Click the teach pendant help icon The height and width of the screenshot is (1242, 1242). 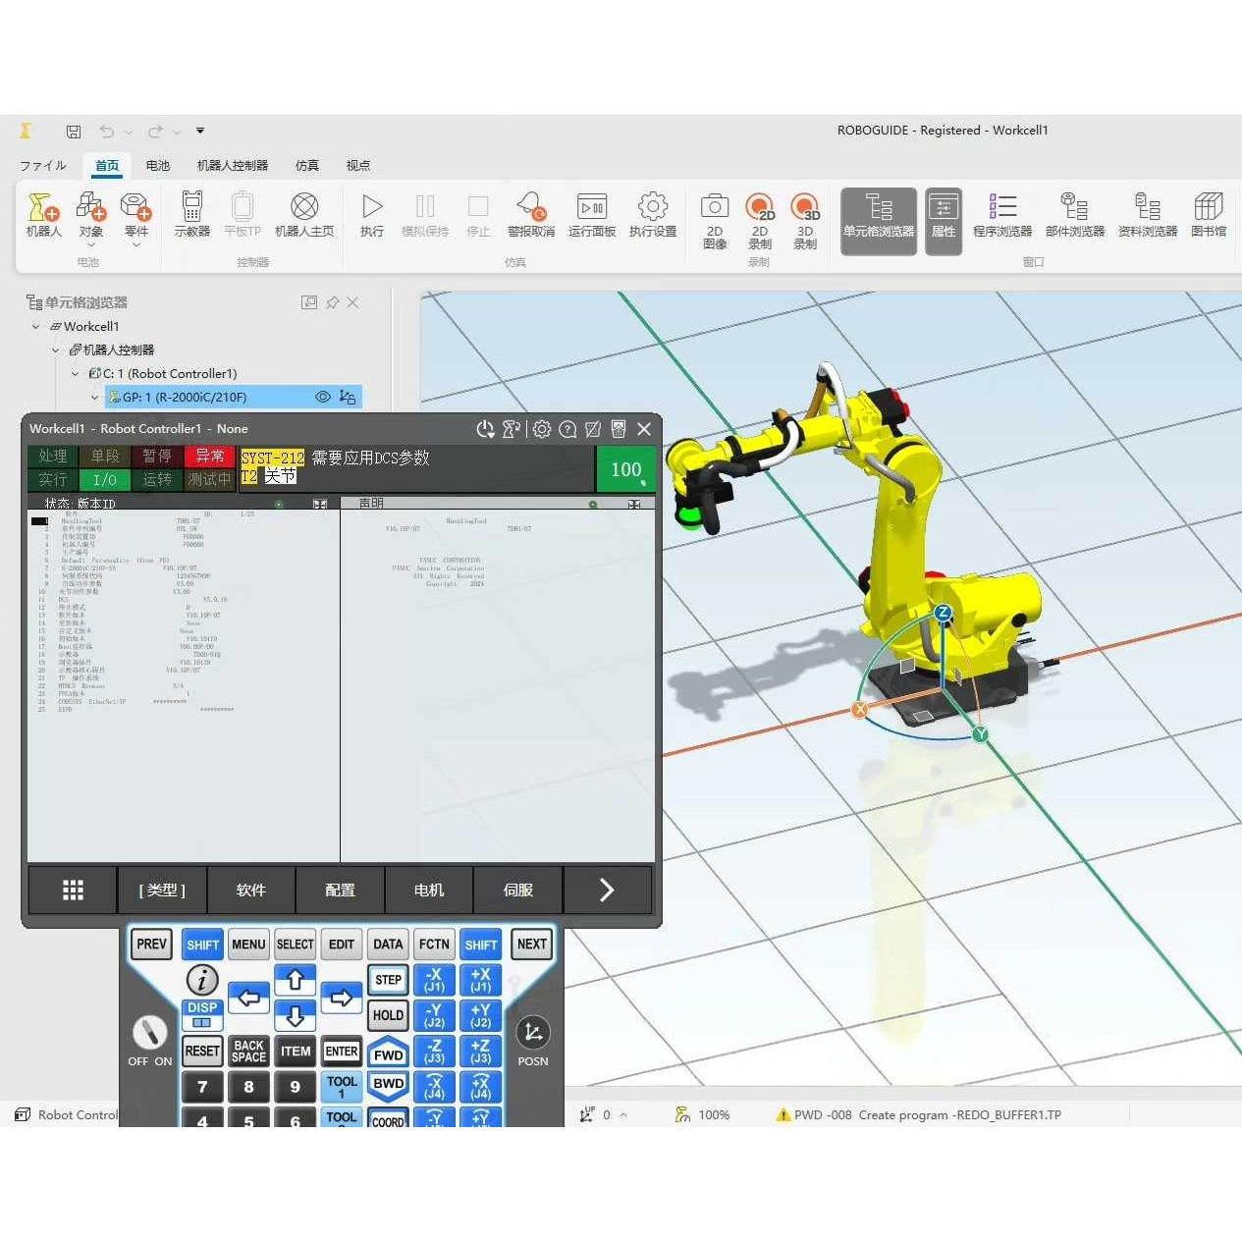567,429
